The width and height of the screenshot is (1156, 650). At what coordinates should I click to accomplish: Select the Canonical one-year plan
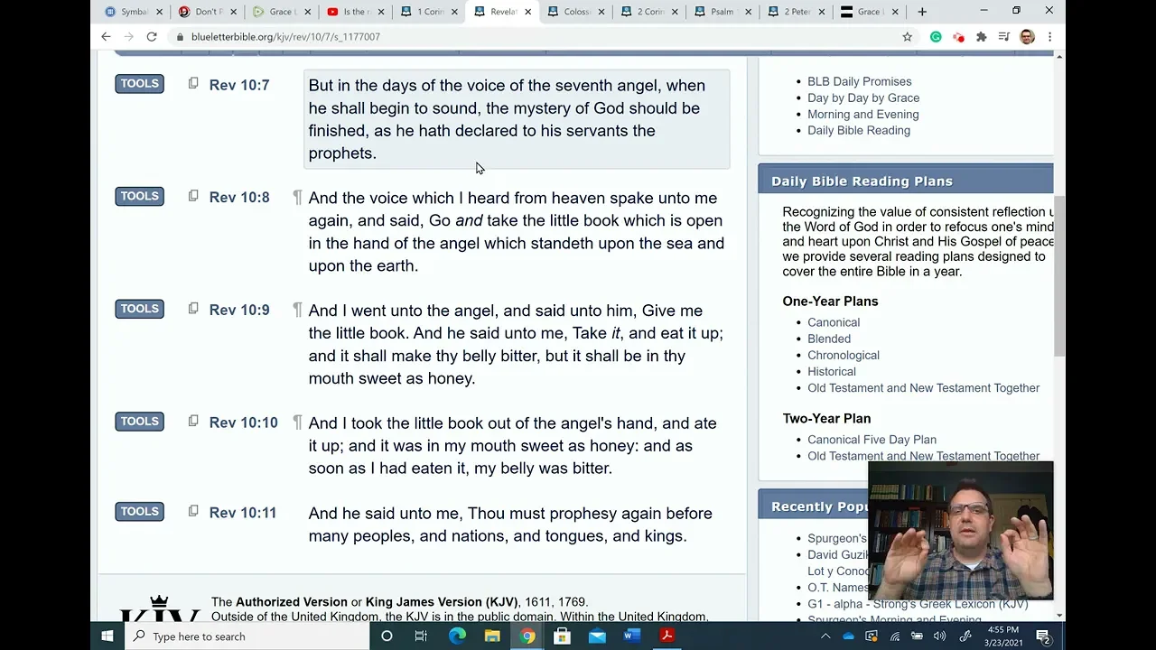coord(834,322)
